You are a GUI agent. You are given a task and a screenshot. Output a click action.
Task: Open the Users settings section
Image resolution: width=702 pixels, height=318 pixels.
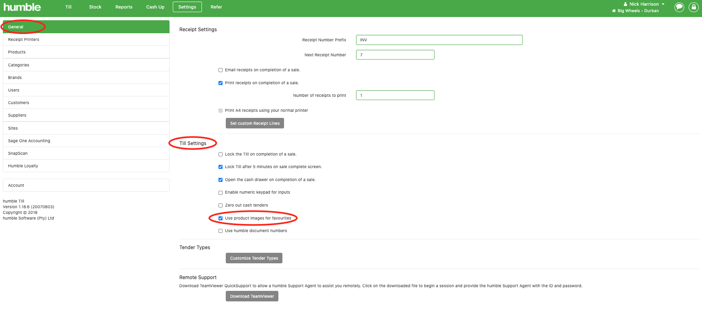pyautogui.click(x=86, y=90)
